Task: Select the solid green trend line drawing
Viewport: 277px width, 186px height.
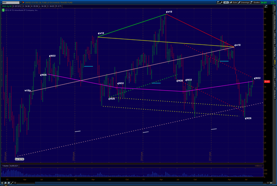Action: point(132,25)
